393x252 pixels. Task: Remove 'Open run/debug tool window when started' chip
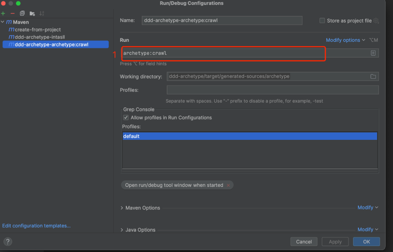[228, 185]
